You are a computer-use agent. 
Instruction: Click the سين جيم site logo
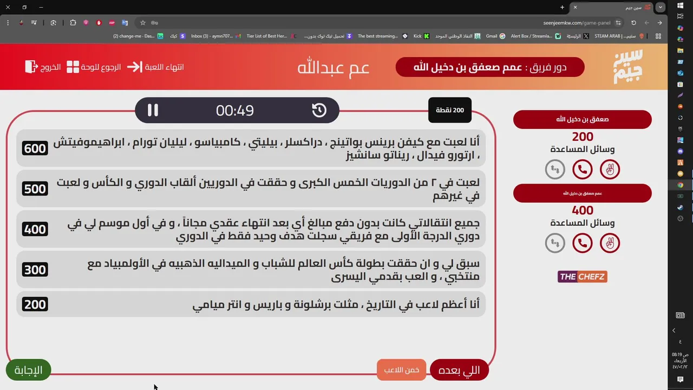[629, 67]
